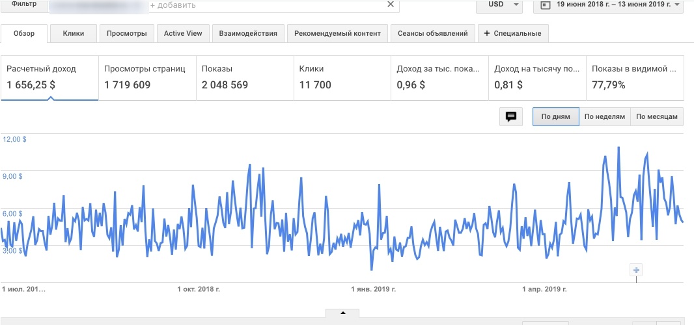Clear the filter with the X icon
Image resolution: width=694 pixels, height=325 pixels.
pyautogui.click(x=391, y=5)
